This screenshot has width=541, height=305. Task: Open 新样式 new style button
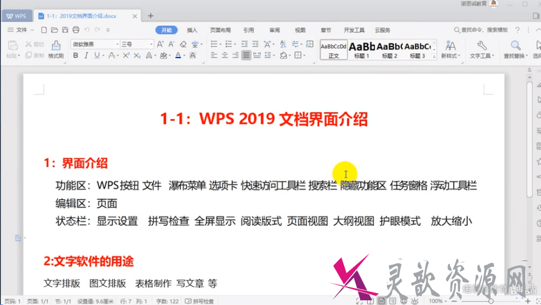coord(451,49)
